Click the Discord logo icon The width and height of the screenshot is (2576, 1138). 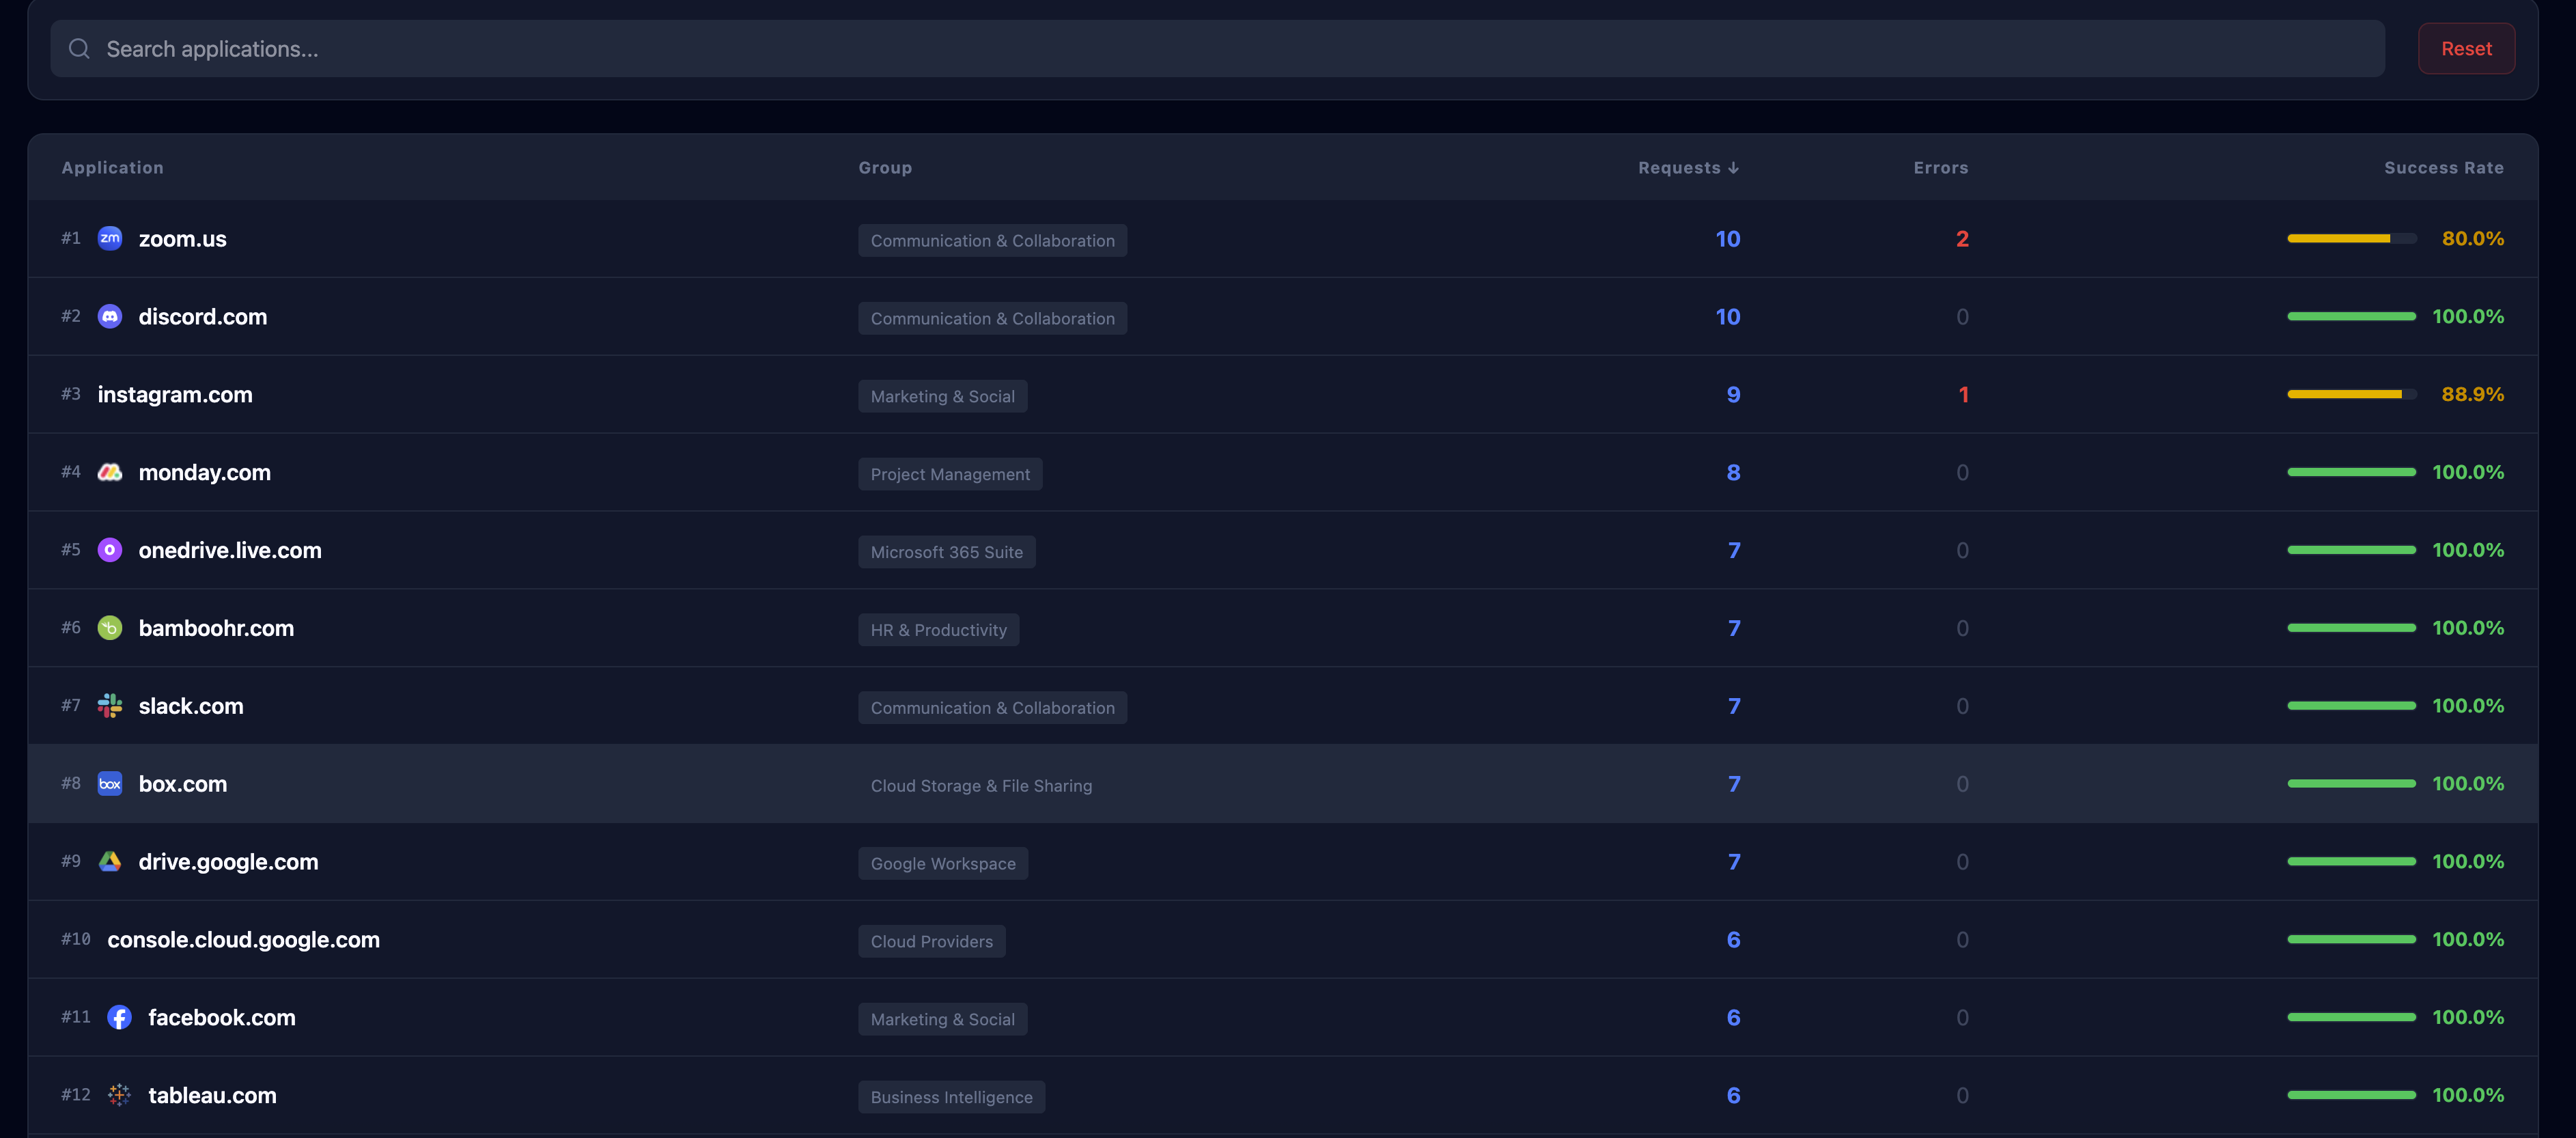coord(110,316)
